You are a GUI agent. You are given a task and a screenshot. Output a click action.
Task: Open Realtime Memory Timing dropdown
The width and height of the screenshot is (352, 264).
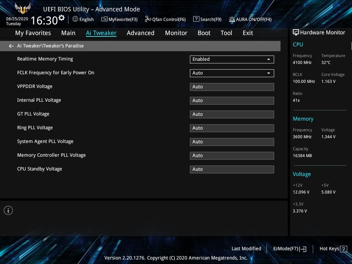pos(232,59)
